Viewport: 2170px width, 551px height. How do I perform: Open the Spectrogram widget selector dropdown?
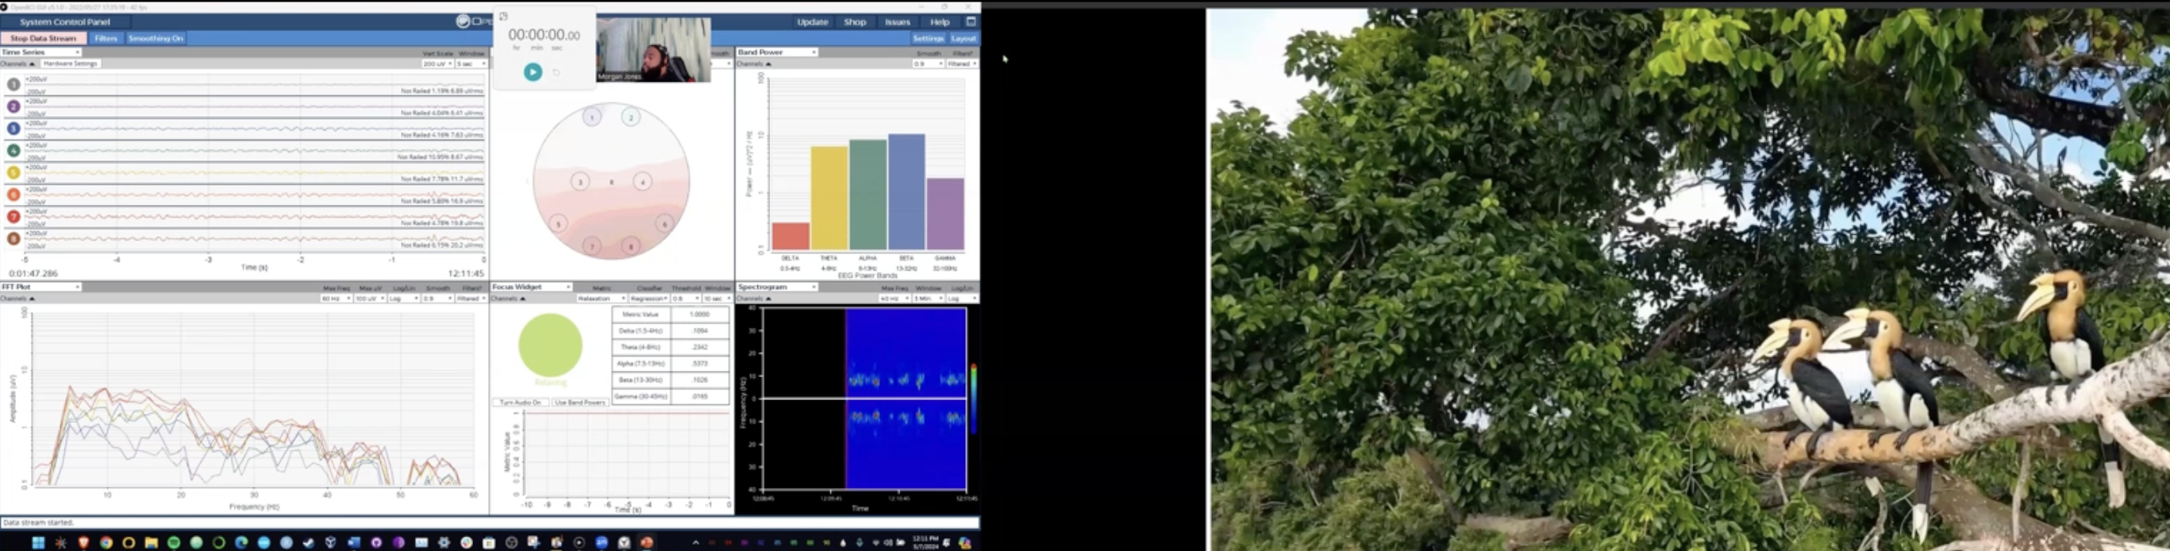pos(777,287)
